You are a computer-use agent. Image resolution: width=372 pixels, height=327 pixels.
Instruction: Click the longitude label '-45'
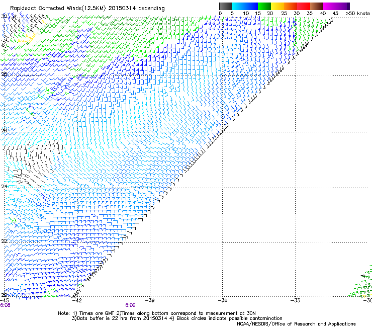point(5,300)
